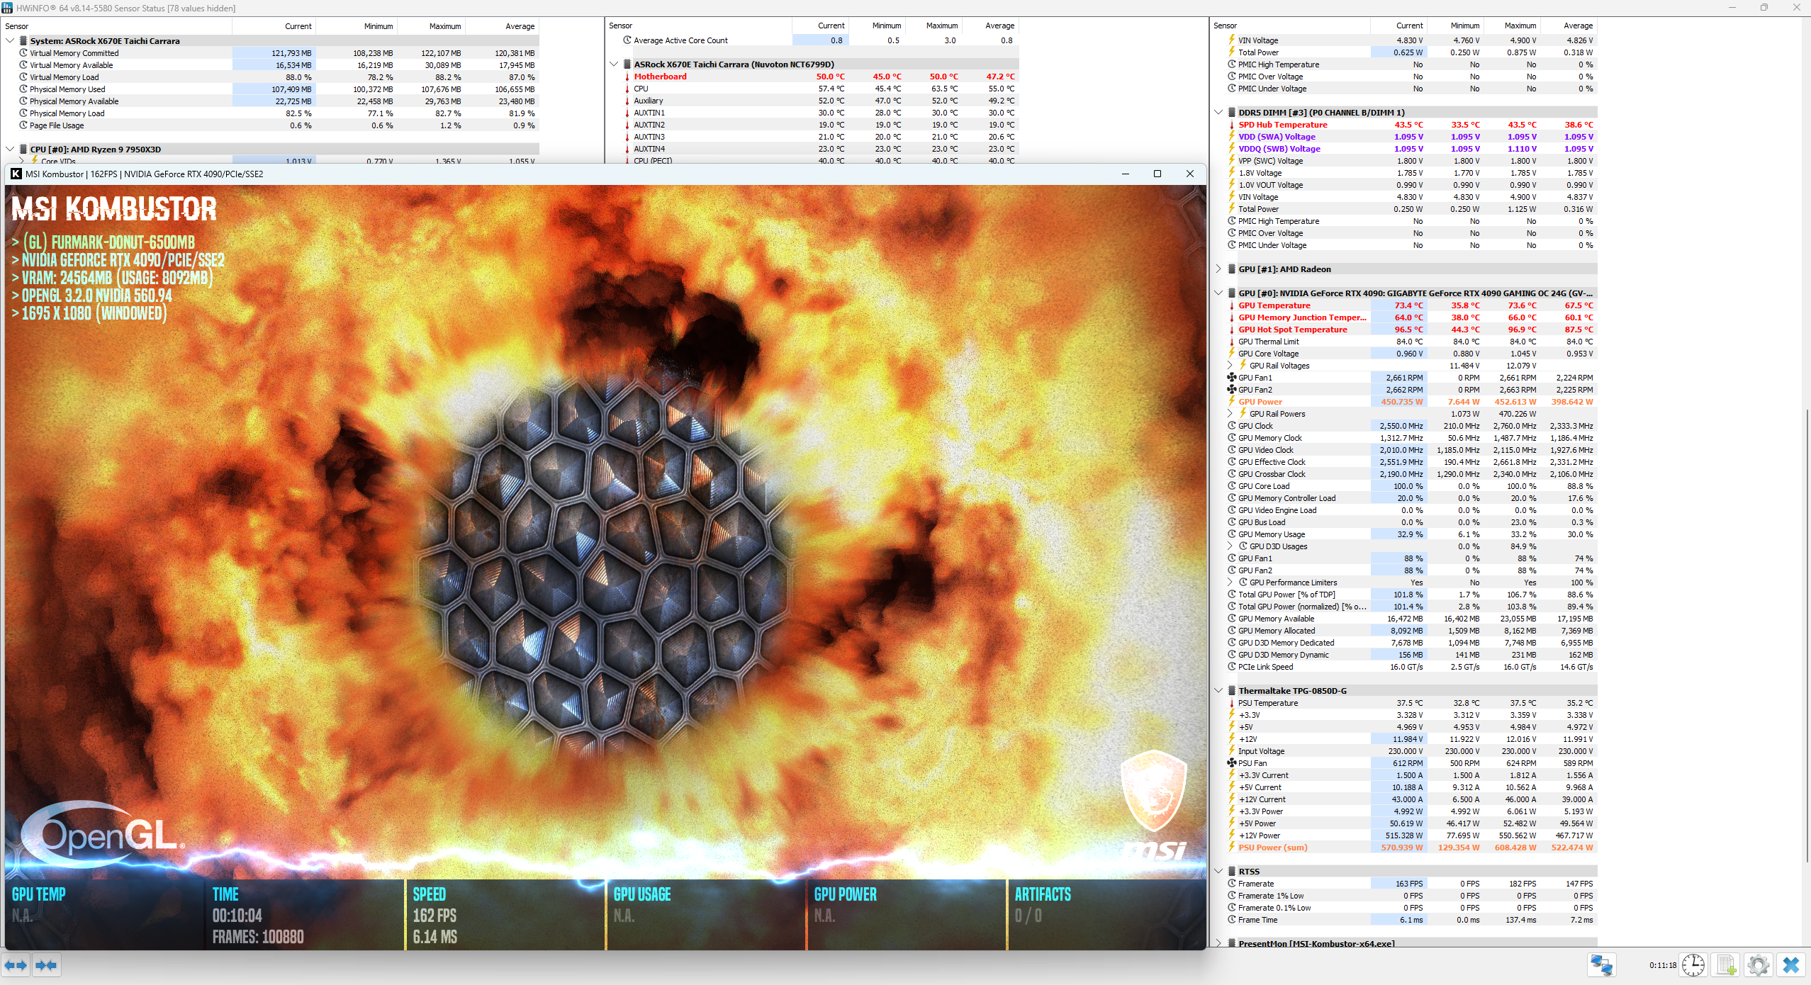Screen dimensions: 1811x985
Task: Expand the GPU Performance Limiters row
Action: tap(1230, 582)
